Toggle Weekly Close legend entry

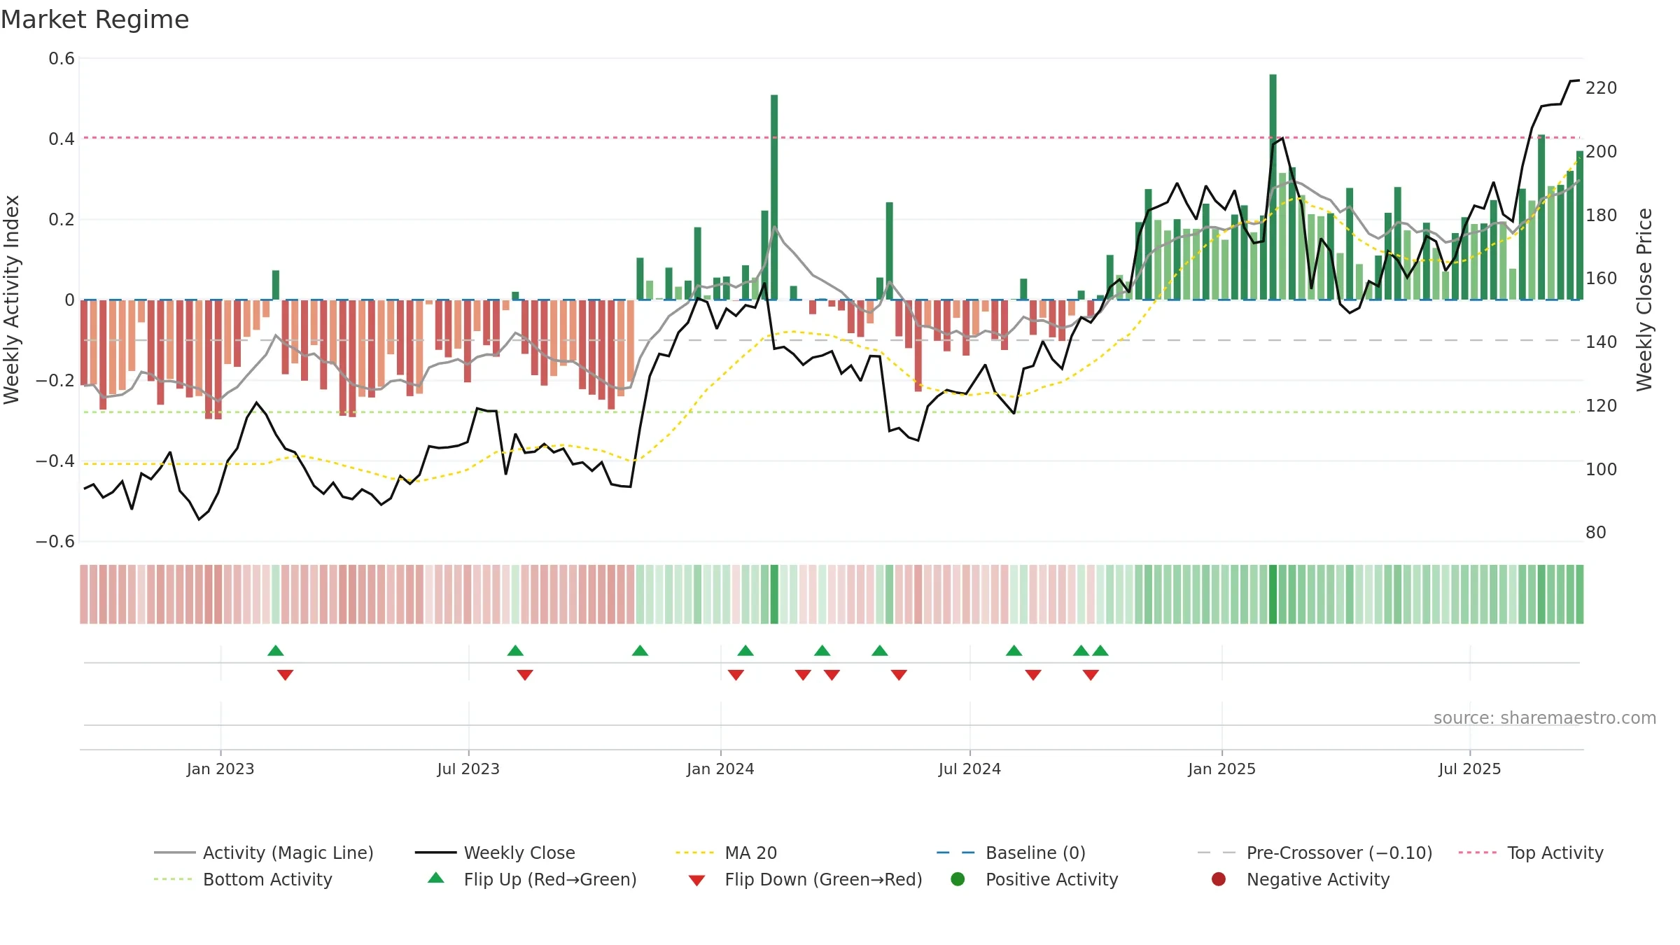point(495,853)
